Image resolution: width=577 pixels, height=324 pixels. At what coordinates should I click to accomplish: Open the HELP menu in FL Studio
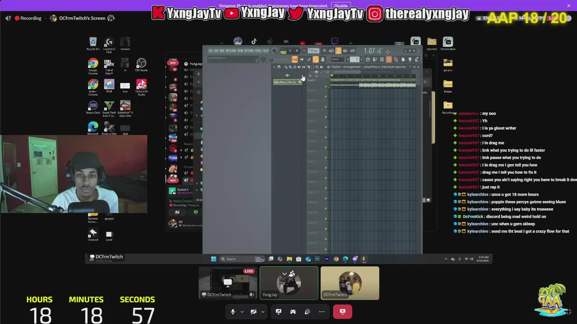[x=266, y=51]
